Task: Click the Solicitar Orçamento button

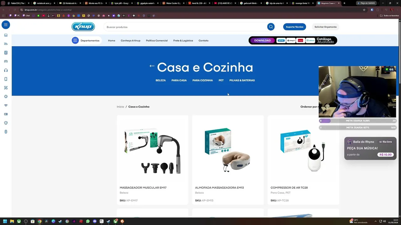Action: (325, 27)
